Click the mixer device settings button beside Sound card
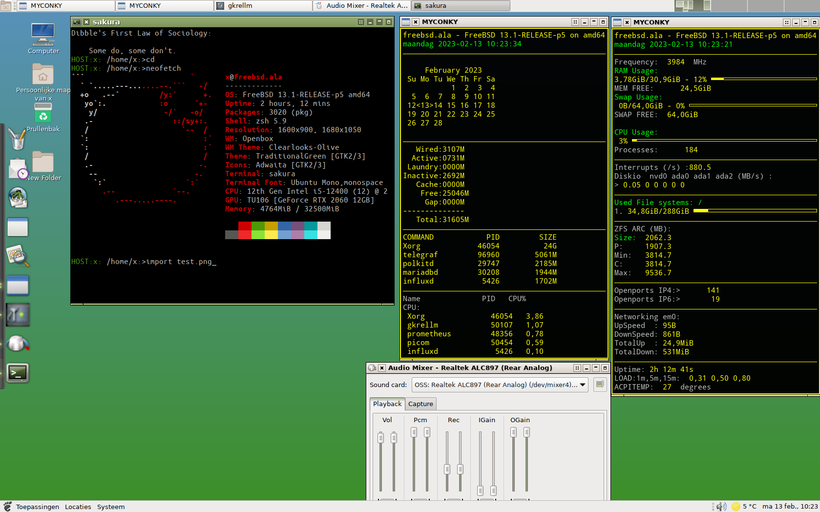The width and height of the screenshot is (820, 512). (600, 385)
